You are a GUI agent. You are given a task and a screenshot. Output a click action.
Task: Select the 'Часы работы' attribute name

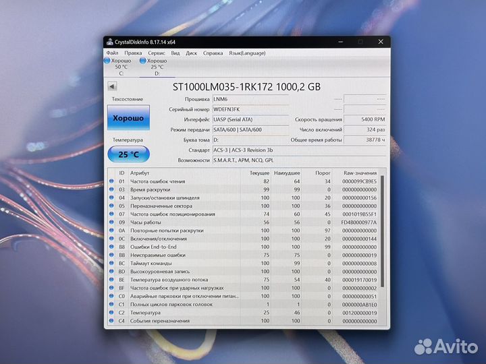point(145,222)
